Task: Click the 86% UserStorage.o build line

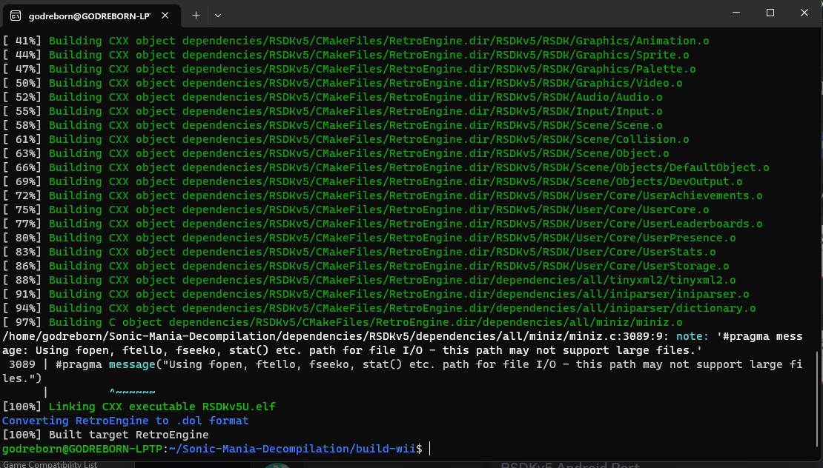Action: [366, 267]
